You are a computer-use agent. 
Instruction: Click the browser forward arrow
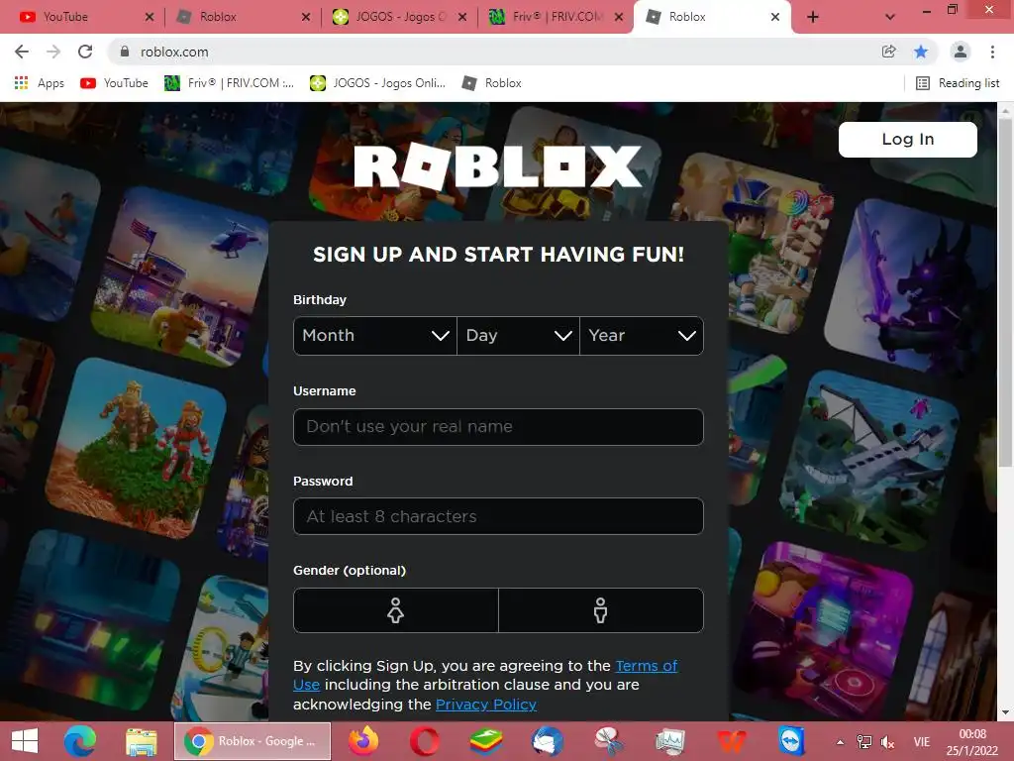pyautogui.click(x=53, y=52)
